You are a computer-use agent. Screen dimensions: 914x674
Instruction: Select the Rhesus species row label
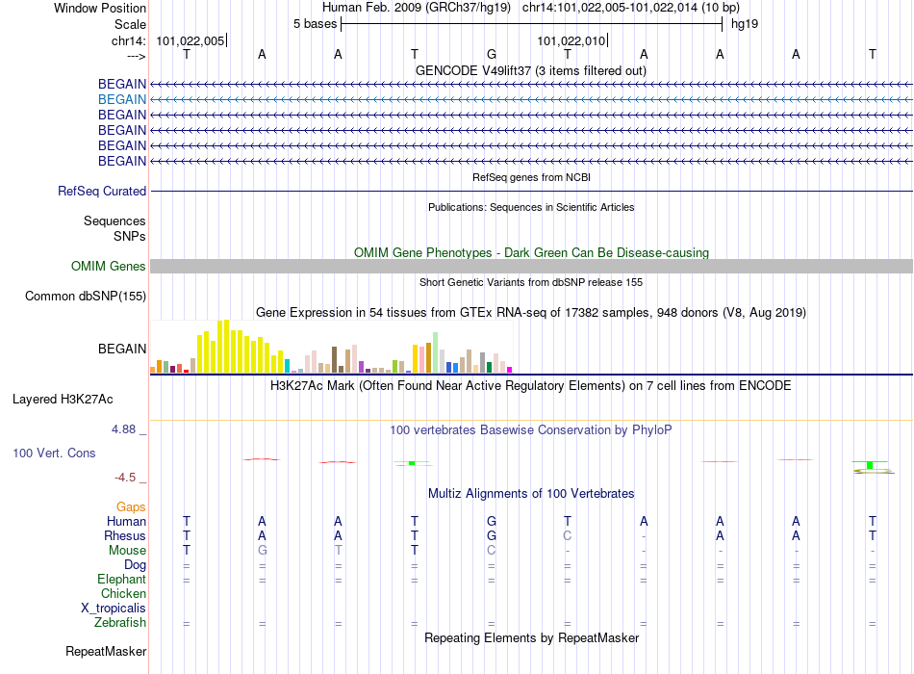(x=125, y=536)
